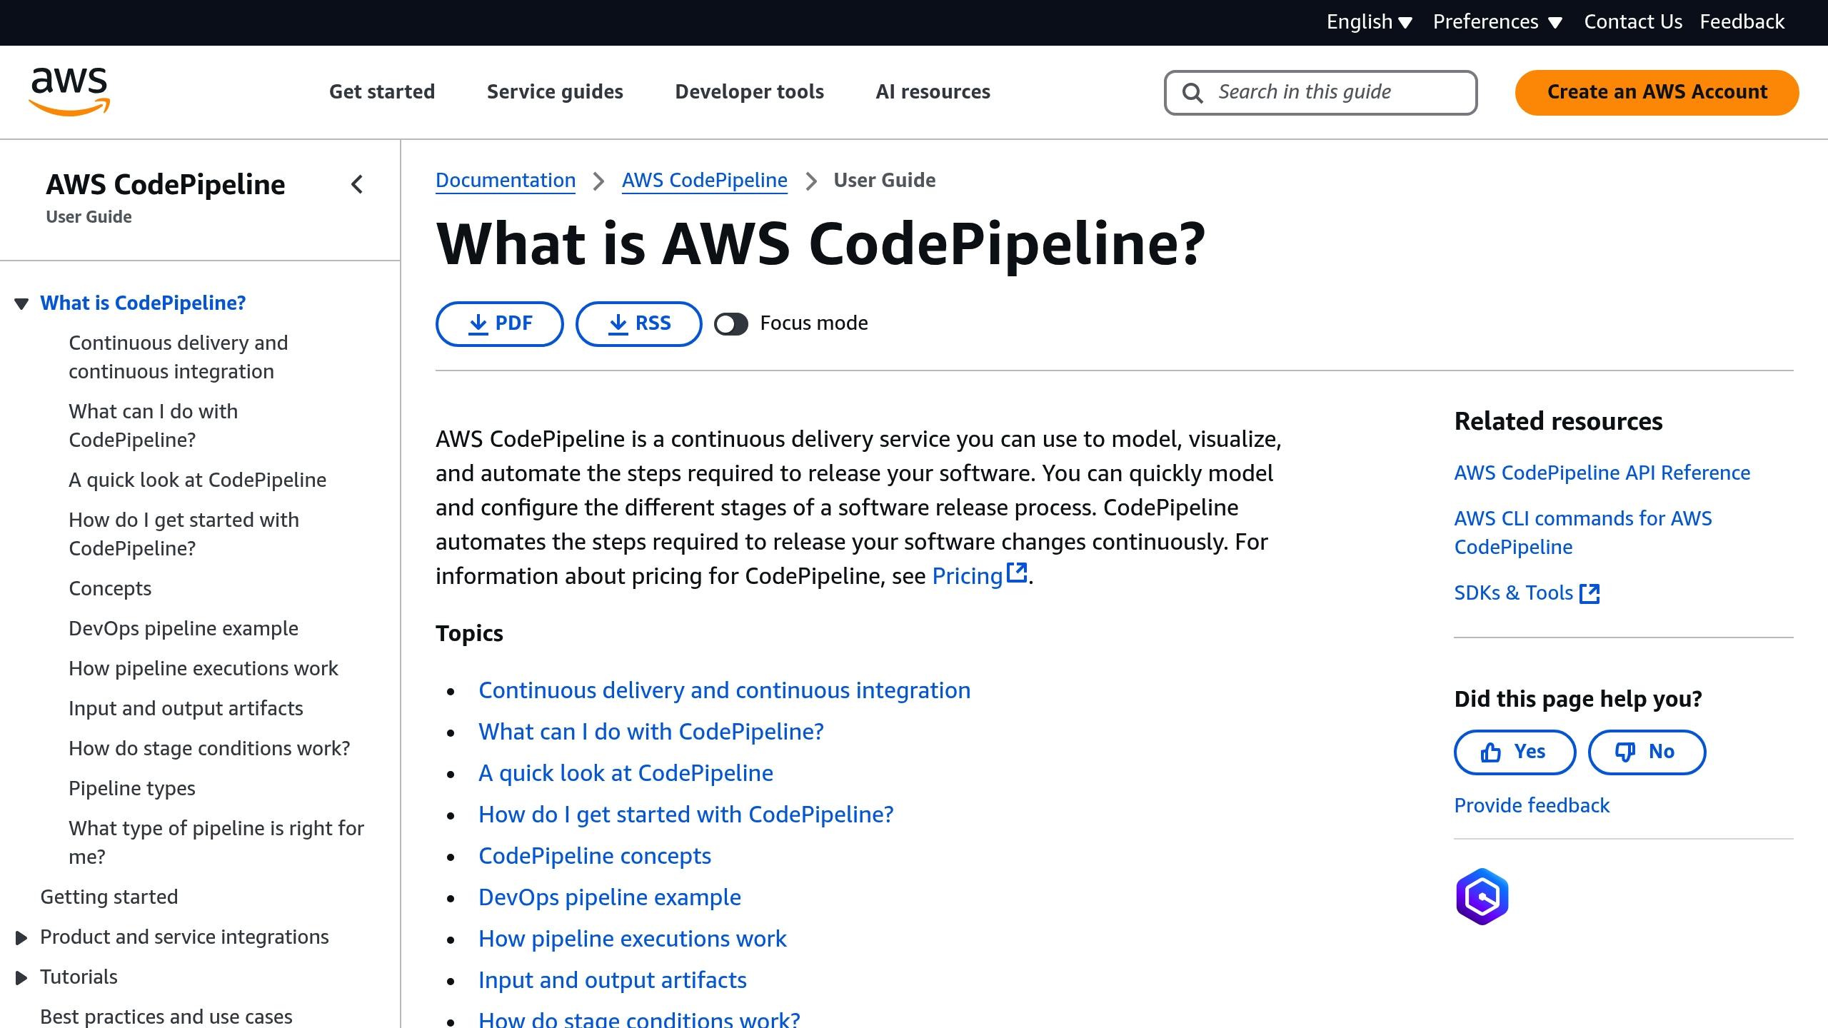
Task: Open the RSS feed button
Action: coord(638,324)
